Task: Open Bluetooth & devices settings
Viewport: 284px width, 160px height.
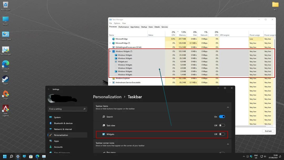Action: (67, 123)
